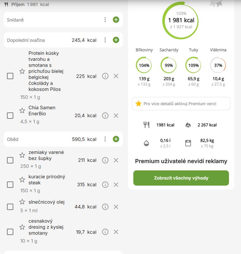The height and width of the screenshot is (254, 241).
Task: Click the Zobrazit všechny výhody button
Action: tap(181, 178)
